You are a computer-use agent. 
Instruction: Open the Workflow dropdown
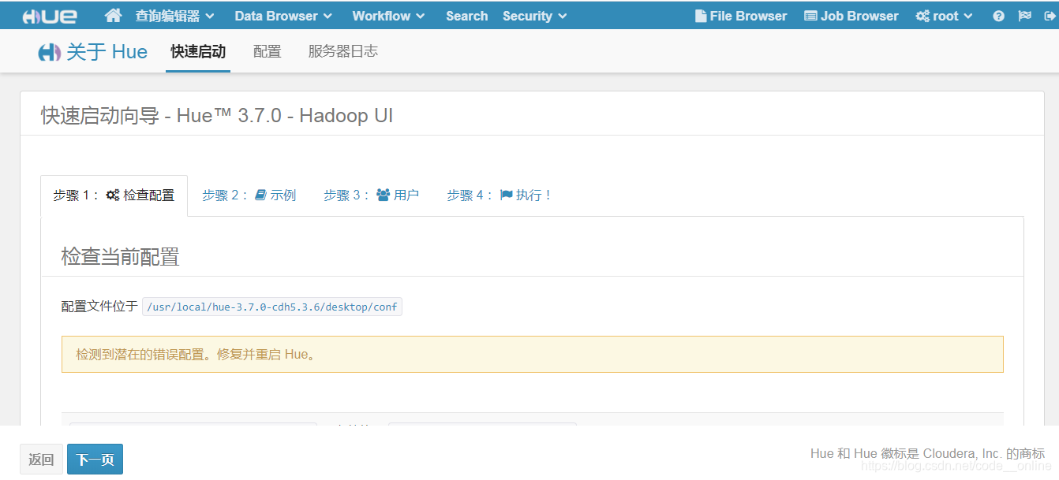click(388, 16)
